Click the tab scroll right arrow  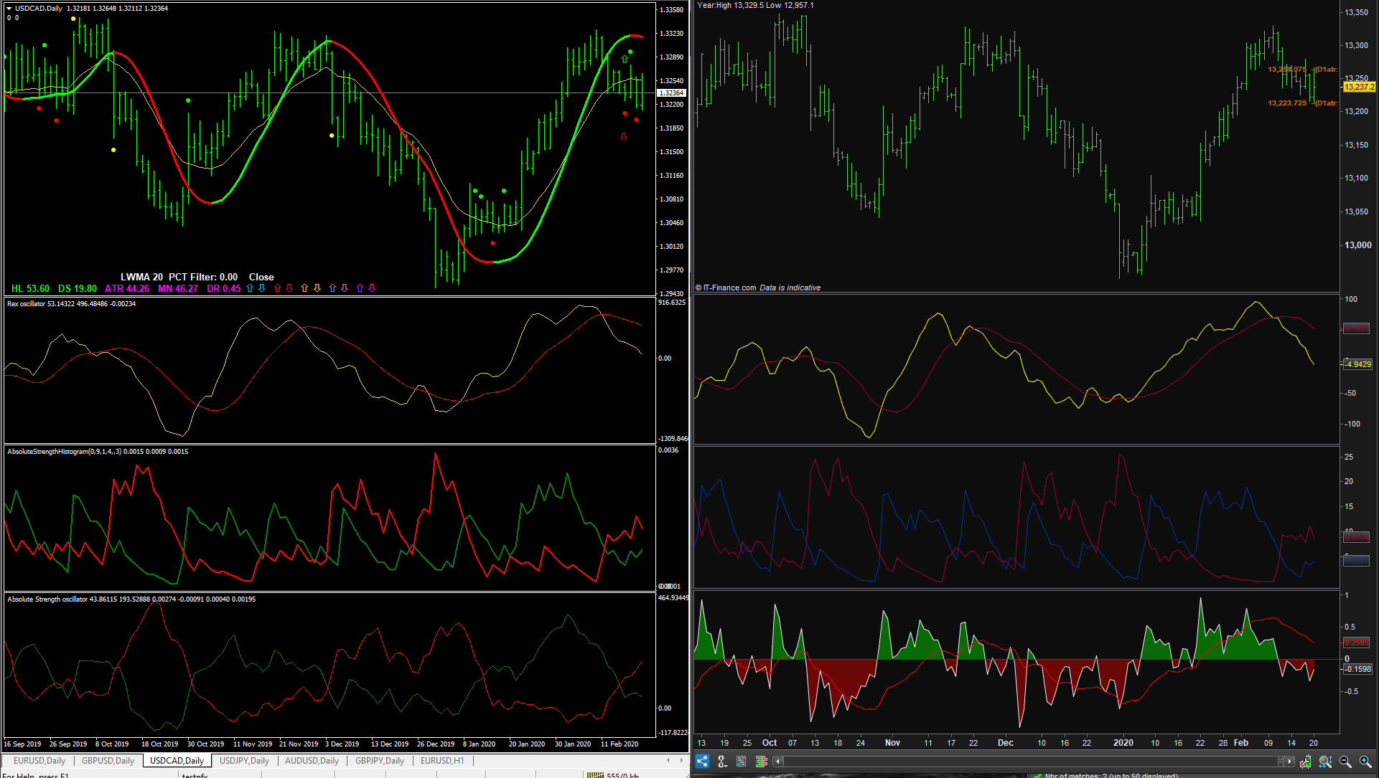point(681,760)
